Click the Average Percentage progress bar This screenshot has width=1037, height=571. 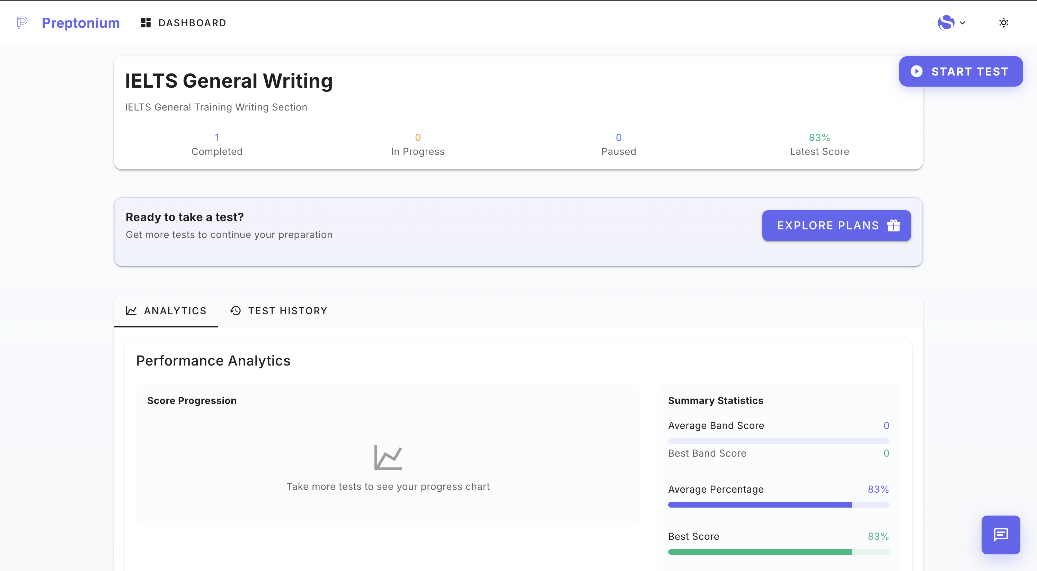click(x=779, y=505)
